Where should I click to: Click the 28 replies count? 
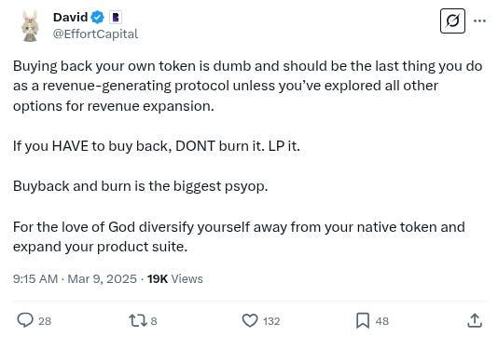click(x=45, y=321)
